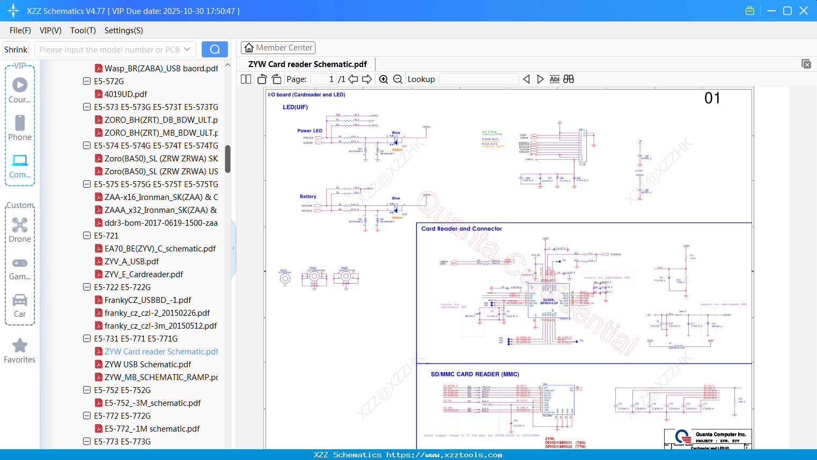Collapse the E5-573 E5-573G folder
The image size is (817, 460).
pos(87,107)
